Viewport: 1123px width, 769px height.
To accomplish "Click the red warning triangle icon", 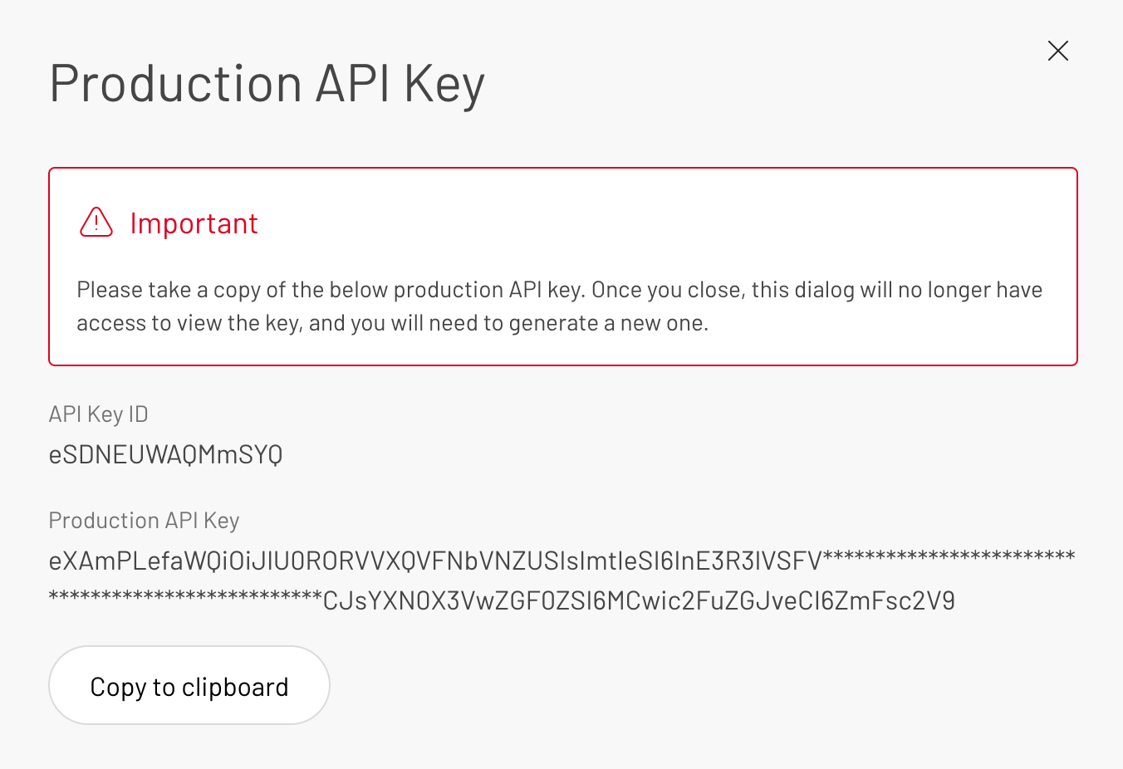I will [96, 223].
